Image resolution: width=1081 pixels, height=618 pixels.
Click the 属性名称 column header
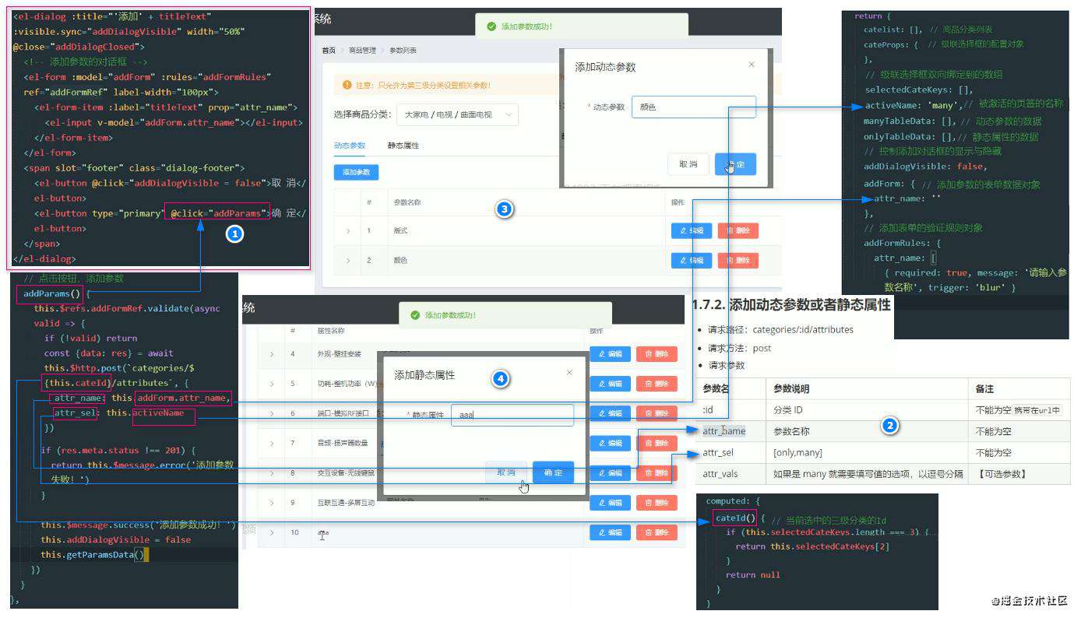(330, 331)
